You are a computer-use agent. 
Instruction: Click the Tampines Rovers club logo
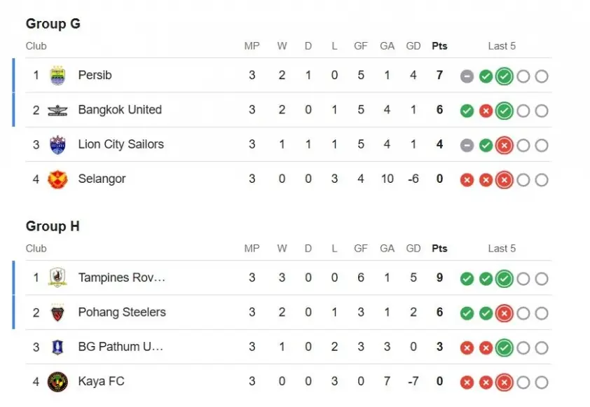[x=57, y=278]
